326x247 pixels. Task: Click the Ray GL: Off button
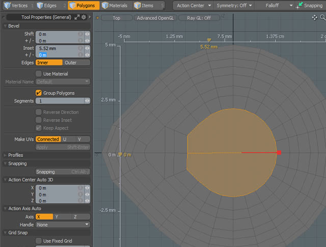coord(199,18)
